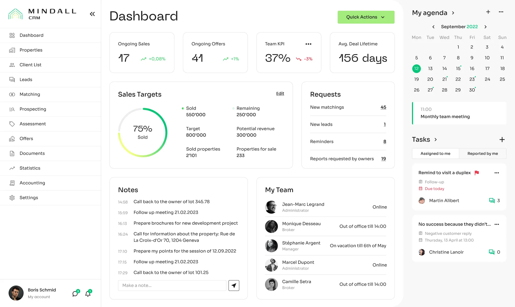Open options for Remind to visit duplex
The width and height of the screenshot is (515, 307).
[x=496, y=173]
